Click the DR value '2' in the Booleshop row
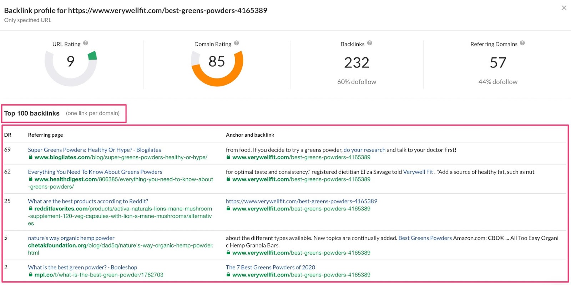Image resolution: width=571 pixels, height=285 pixels. pyautogui.click(x=6, y=267)
